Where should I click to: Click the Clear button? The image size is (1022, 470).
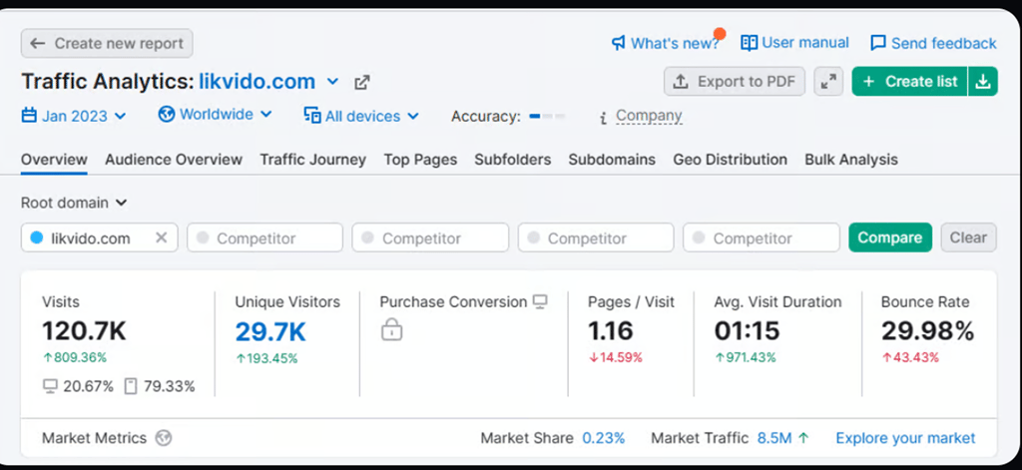tap(968, 237)
